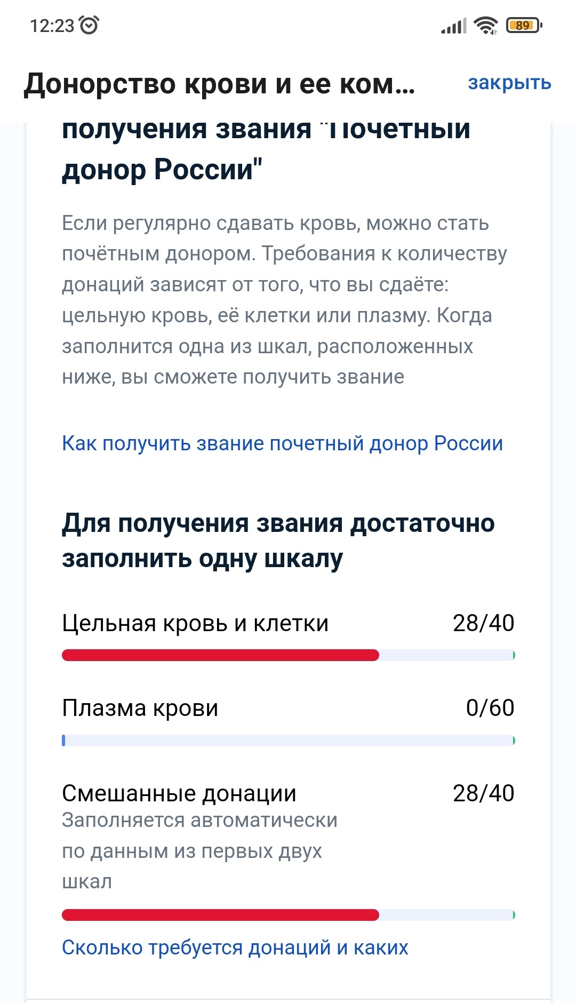Tap the Wi-Fi status icon
576x1003 pixels.
(x=486, y=25)
